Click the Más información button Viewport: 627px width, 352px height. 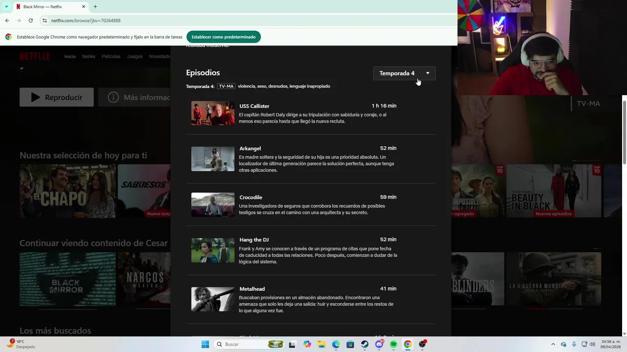[134, 97]
